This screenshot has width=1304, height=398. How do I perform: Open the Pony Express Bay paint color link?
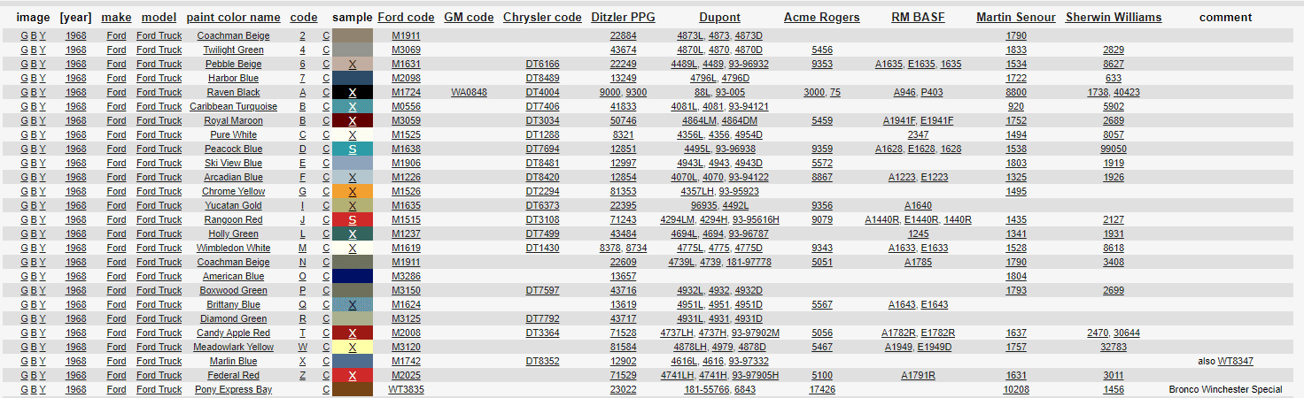pos(233,390)
